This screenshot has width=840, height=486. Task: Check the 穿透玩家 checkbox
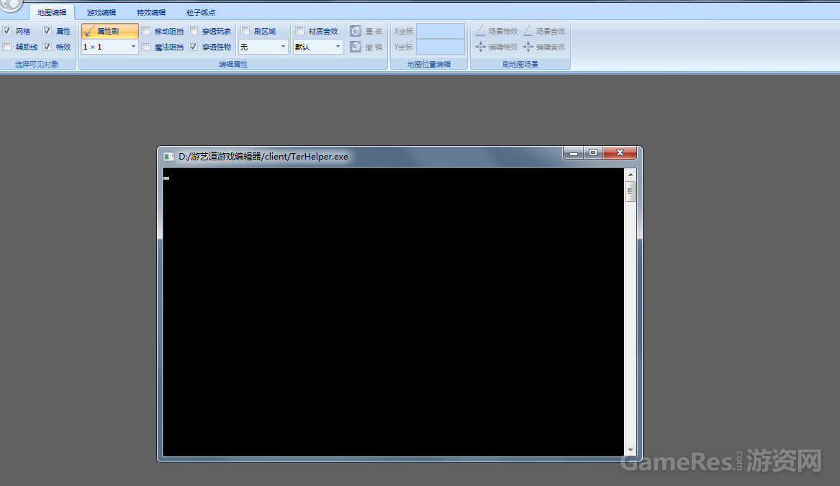[194, 31]
